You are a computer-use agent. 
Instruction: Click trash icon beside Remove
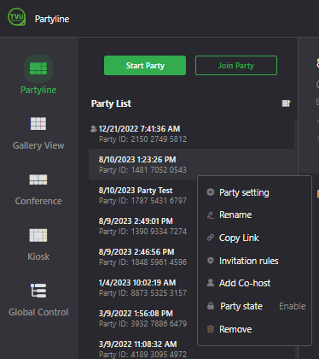point(211,329)
